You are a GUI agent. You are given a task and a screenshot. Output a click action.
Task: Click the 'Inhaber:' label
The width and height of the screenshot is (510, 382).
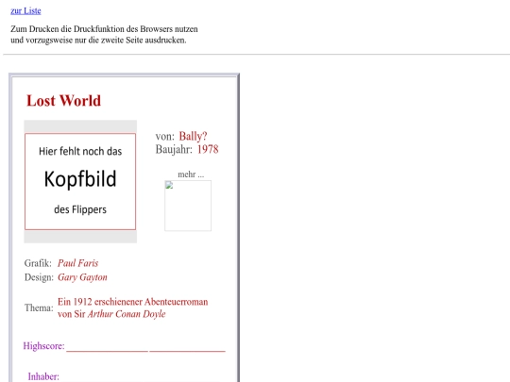(x=43, y=376)
